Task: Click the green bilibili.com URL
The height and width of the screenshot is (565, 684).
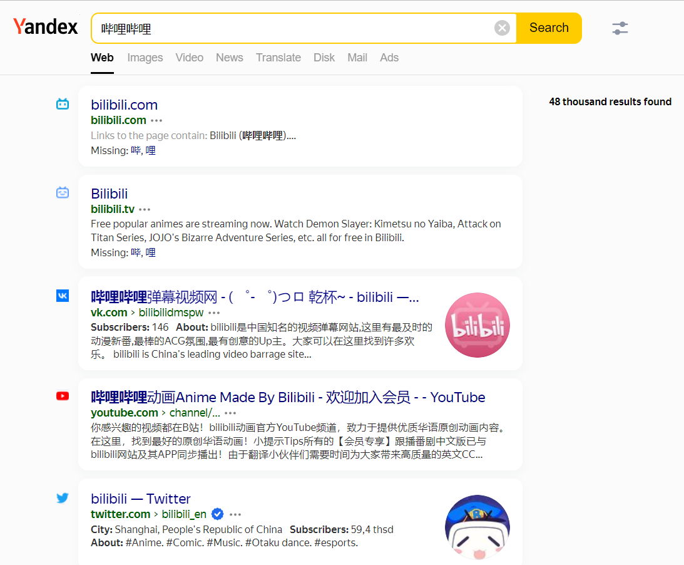Action: click(118, 120)
